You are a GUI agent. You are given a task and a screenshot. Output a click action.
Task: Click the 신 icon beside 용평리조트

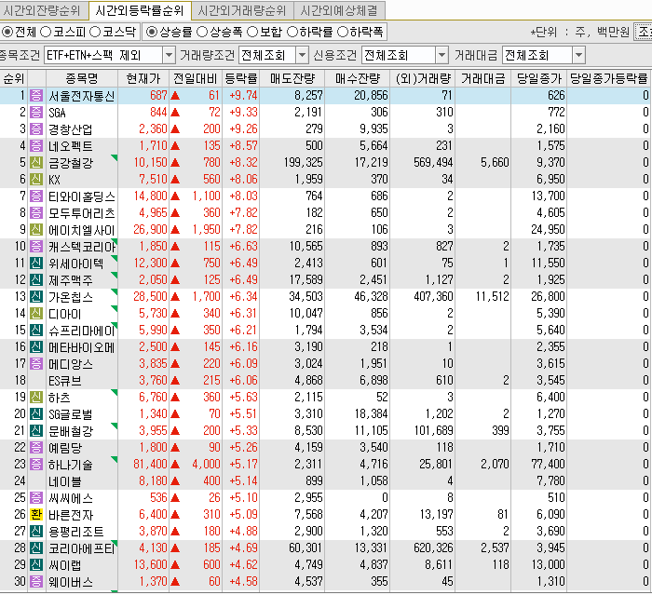coord(36,532)
